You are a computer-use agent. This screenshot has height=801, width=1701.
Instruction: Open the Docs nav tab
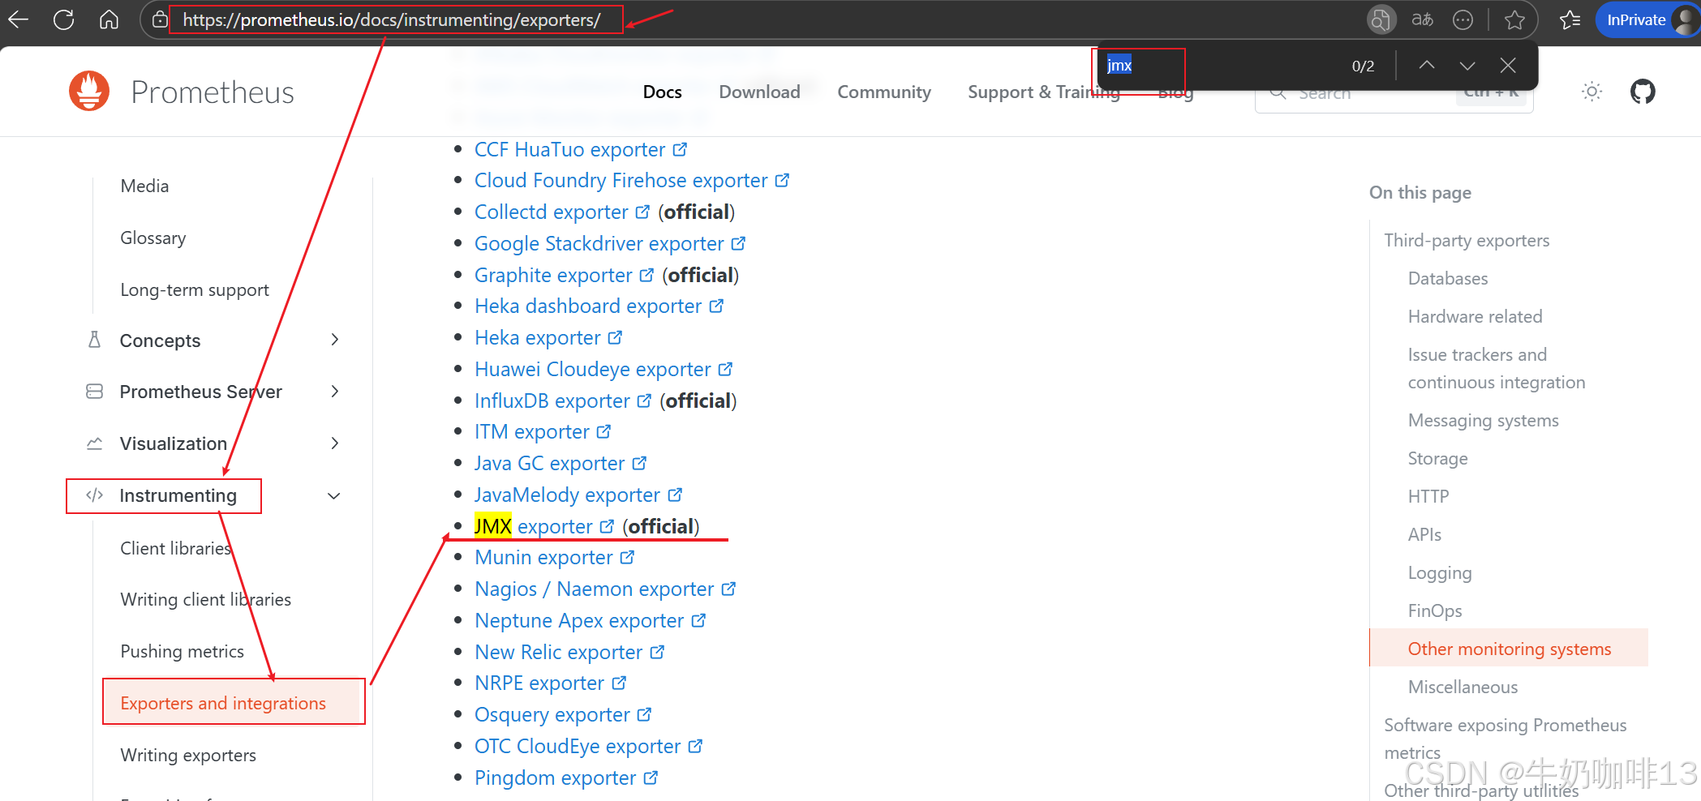662,92
